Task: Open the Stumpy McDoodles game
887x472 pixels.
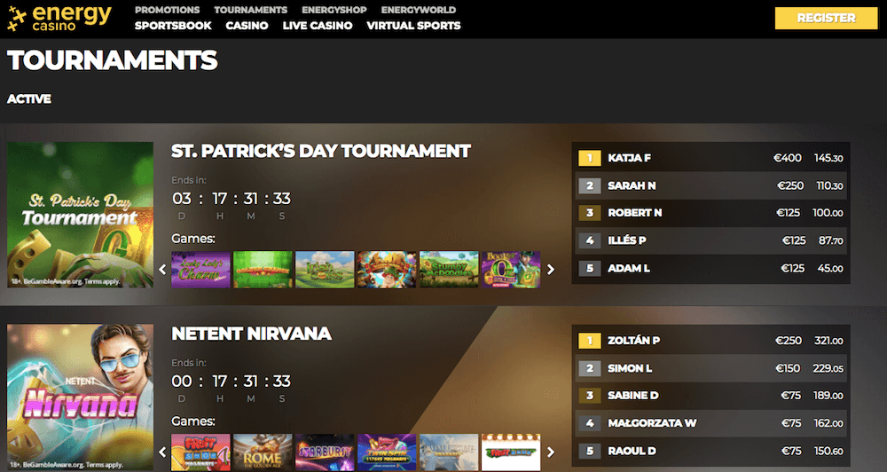Action: pos(449,270)
